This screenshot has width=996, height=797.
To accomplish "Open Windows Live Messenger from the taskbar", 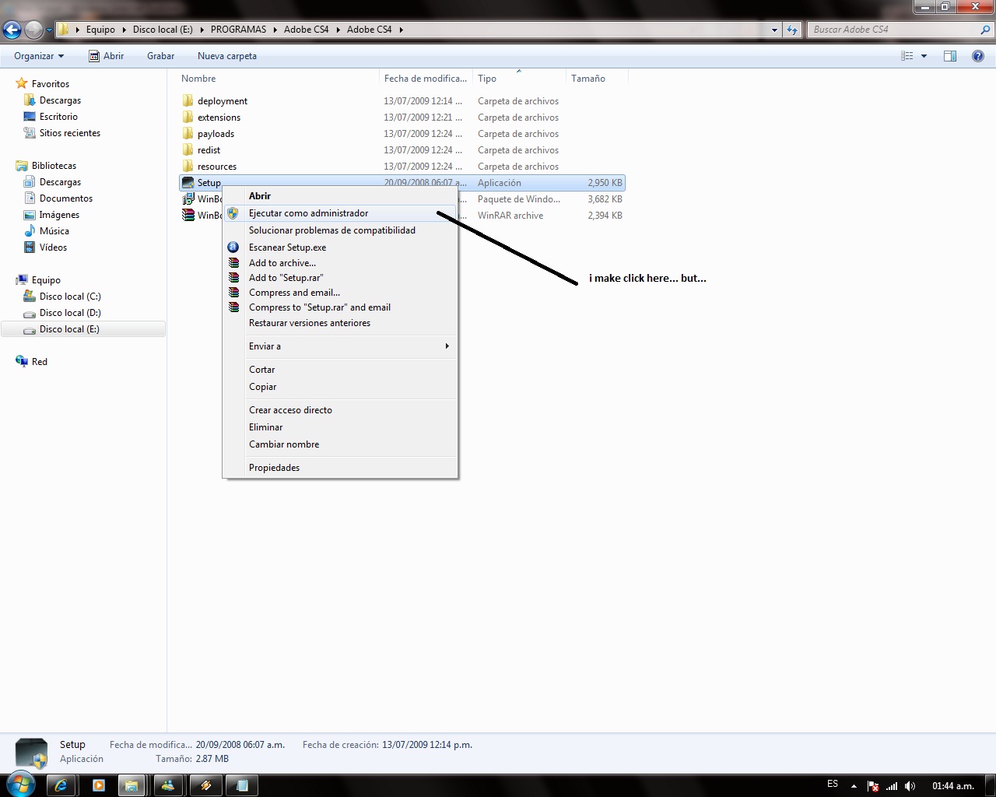I will click(x=168, y=785).
